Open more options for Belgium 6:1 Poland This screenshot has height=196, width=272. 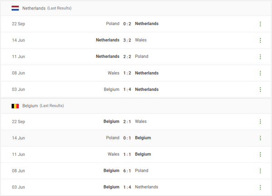click(260, 171)
